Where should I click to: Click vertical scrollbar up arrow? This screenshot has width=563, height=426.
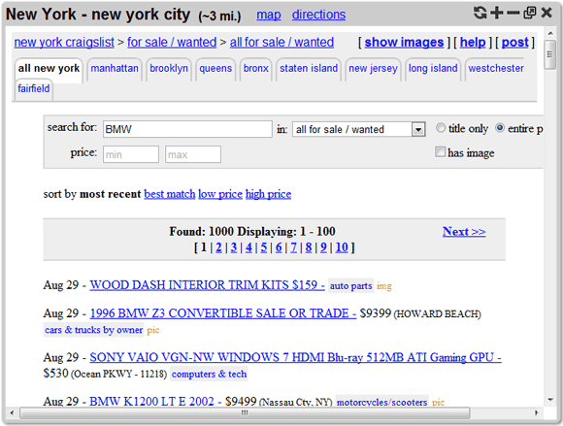tap(550, 33)
